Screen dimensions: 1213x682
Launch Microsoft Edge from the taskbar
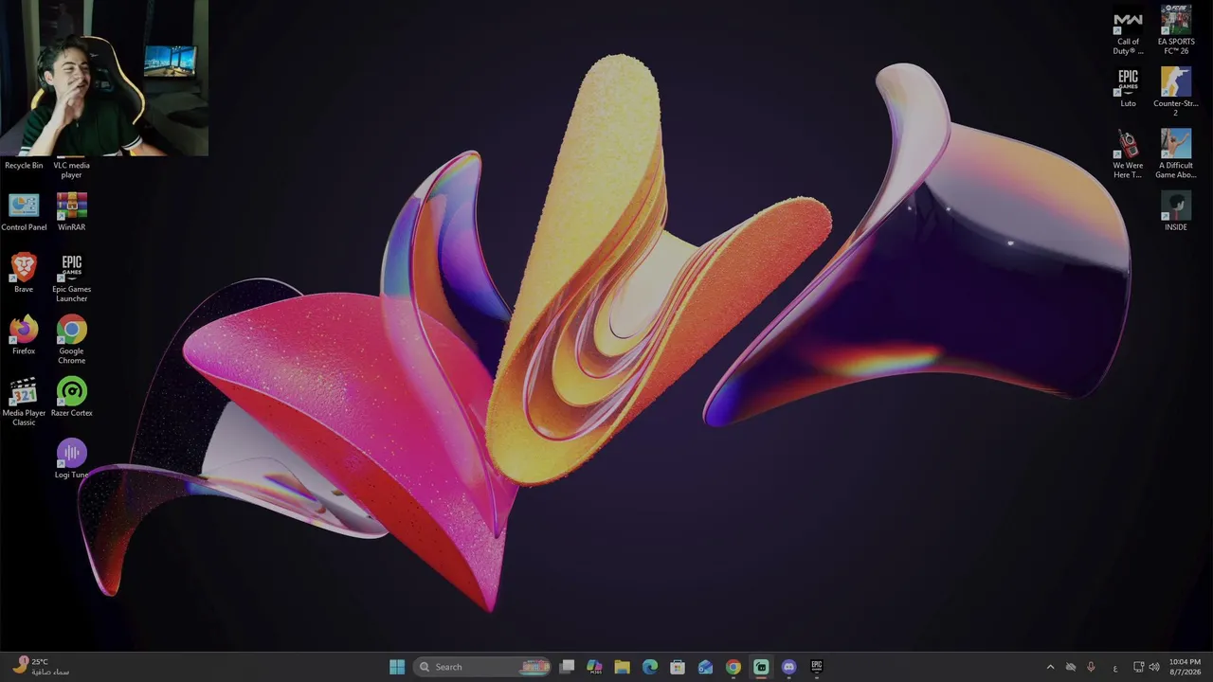pos(650,667)
